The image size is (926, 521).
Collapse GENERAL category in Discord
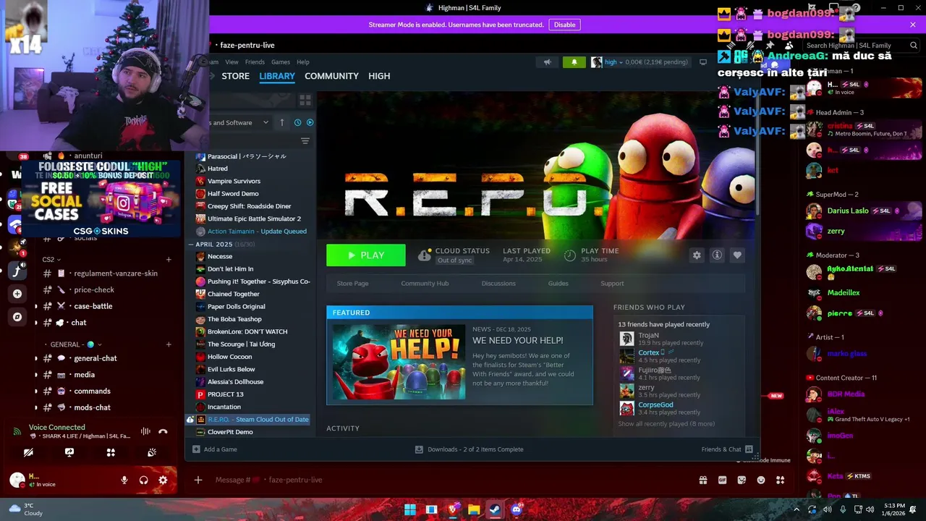click(76, 344)
